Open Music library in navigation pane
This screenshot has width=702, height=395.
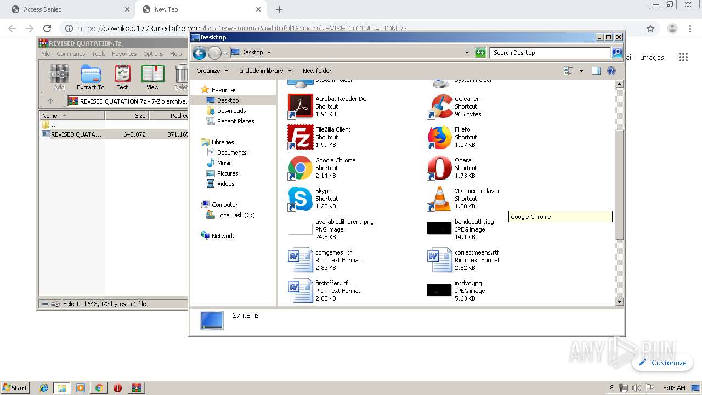(224, 163)
